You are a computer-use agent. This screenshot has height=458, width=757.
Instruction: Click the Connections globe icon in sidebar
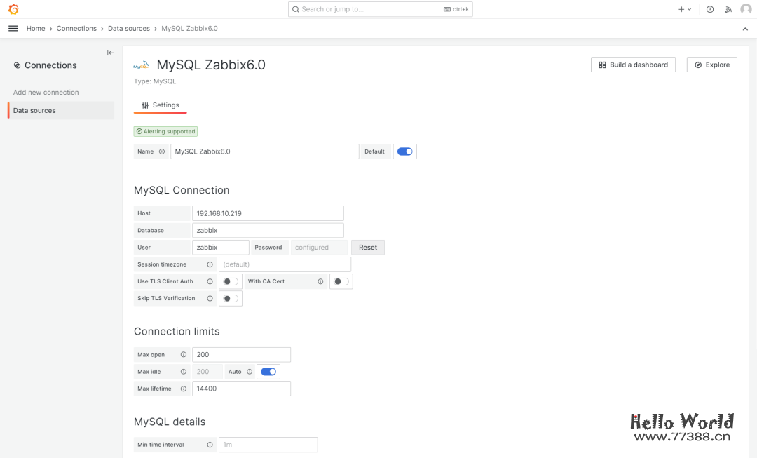click(x=17, y=65)
